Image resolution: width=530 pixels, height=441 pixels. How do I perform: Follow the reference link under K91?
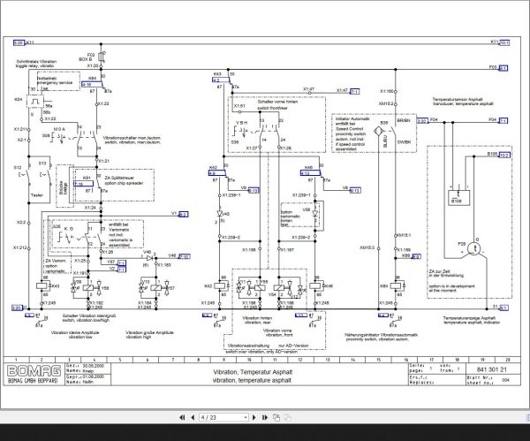(84, 184)
